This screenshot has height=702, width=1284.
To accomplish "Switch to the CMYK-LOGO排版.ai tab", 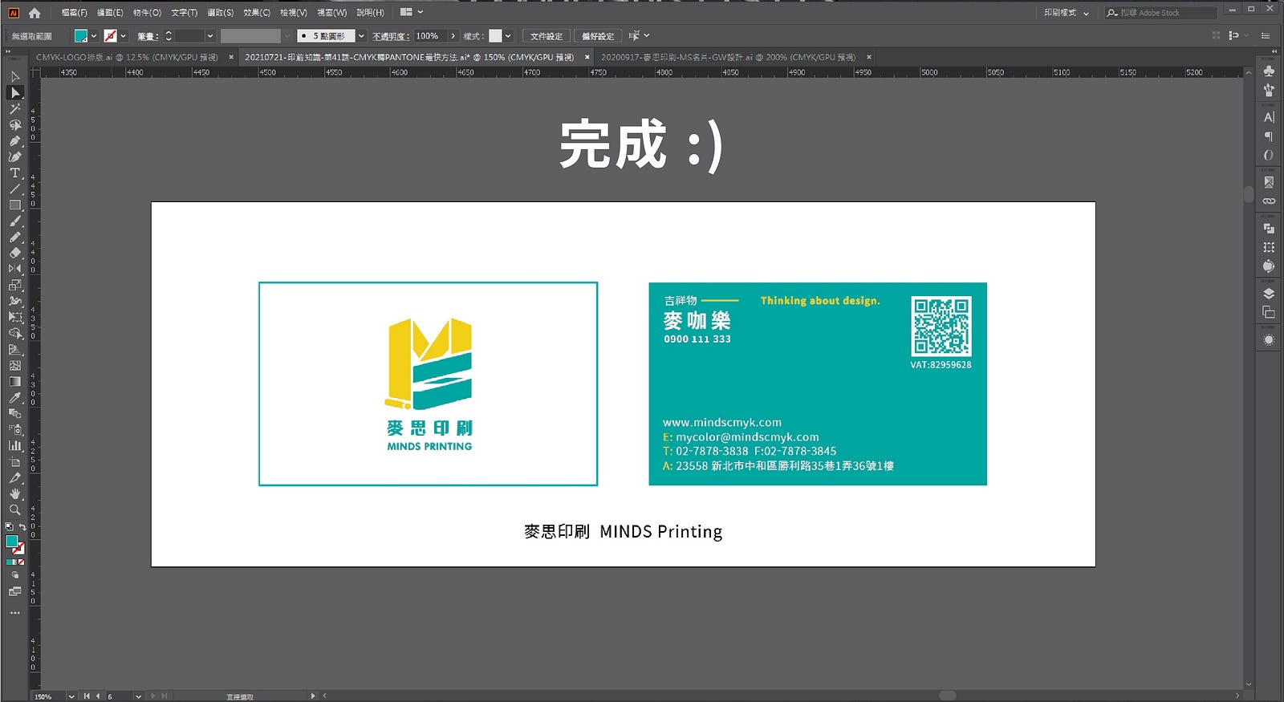I will (x=127, y=58).
